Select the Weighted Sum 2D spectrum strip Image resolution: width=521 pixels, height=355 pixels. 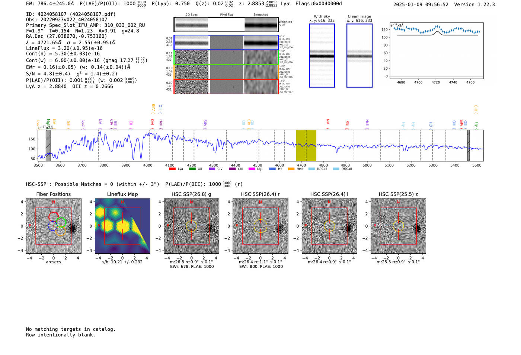click(226, 25)
